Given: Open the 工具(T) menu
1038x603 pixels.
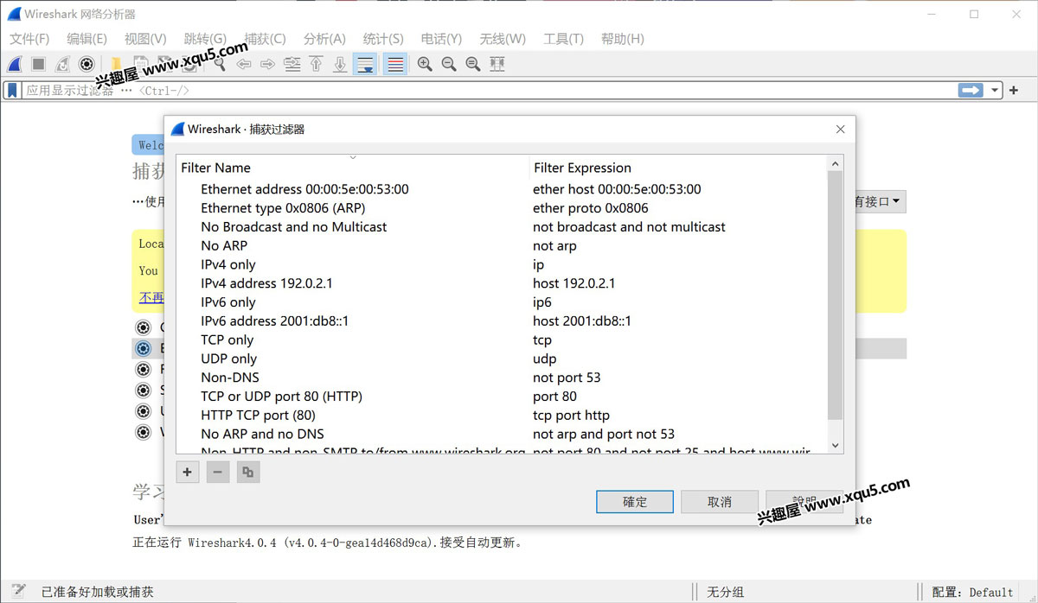Looking at the screenshot, I should (563, 39).
